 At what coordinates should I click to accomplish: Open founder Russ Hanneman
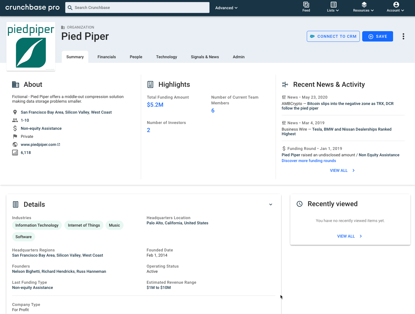coord(91,271)
